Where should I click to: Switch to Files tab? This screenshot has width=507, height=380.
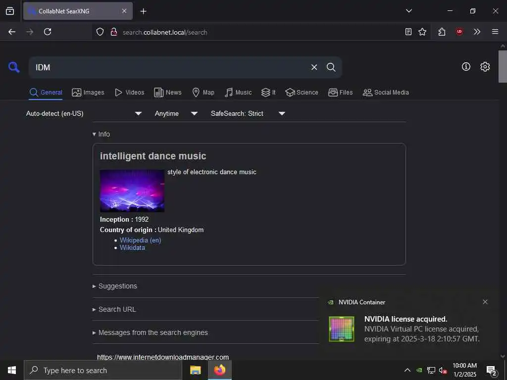click(x=341, y=93)
